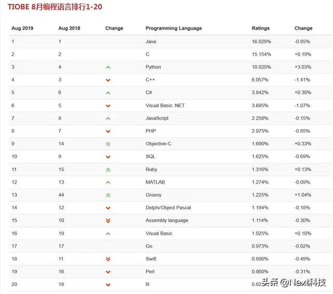The width and height of the screenshot is (333, 294).
Task: Click the green up arrow beside Python
Action: 108,68
